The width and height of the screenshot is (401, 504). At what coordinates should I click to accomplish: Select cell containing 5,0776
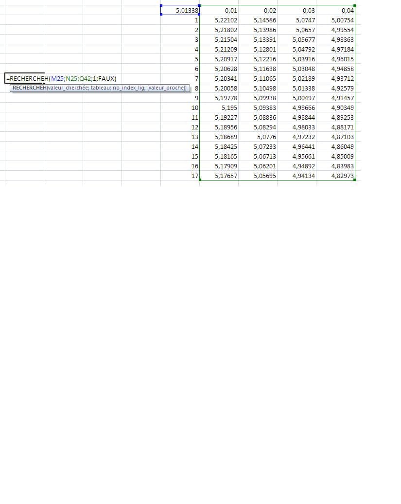[x=258, y=137]
